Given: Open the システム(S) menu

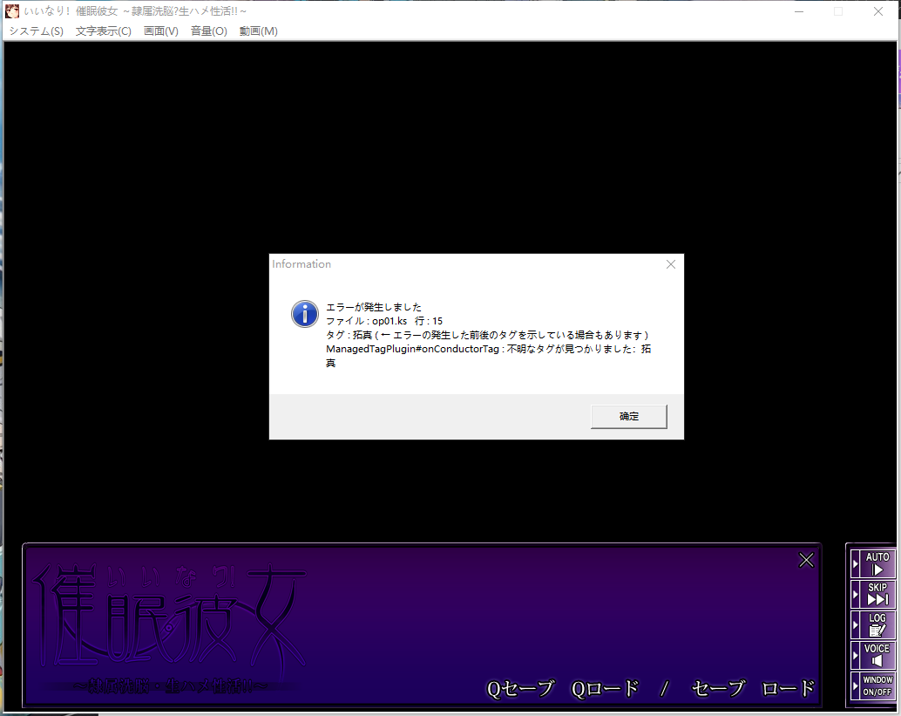Looking at the screenshot, I should (36, 31).
